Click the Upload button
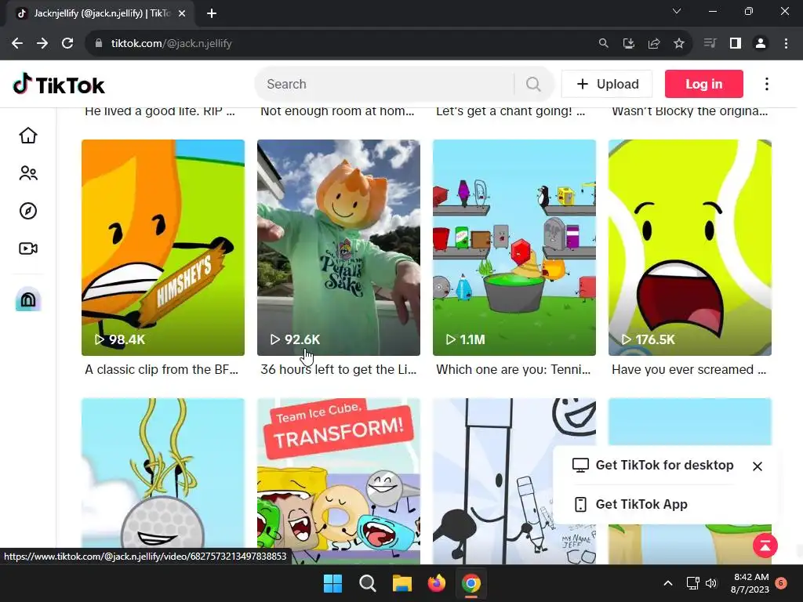This screenshot has height=602, width=803. (x=607, y=84)
